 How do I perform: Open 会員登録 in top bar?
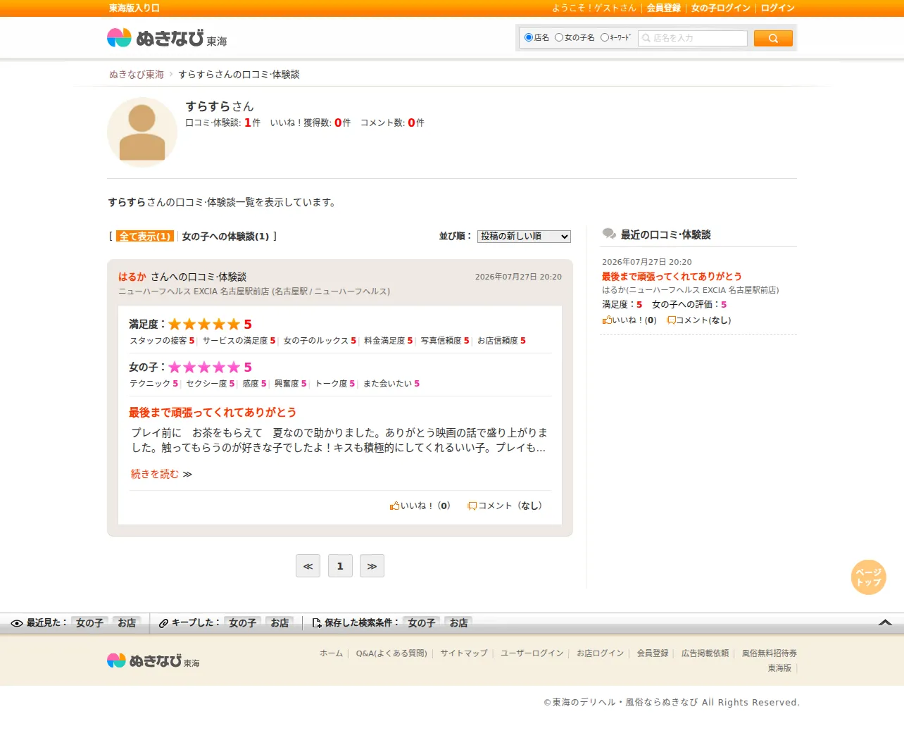pyautogui.click(x=664, y=8)
